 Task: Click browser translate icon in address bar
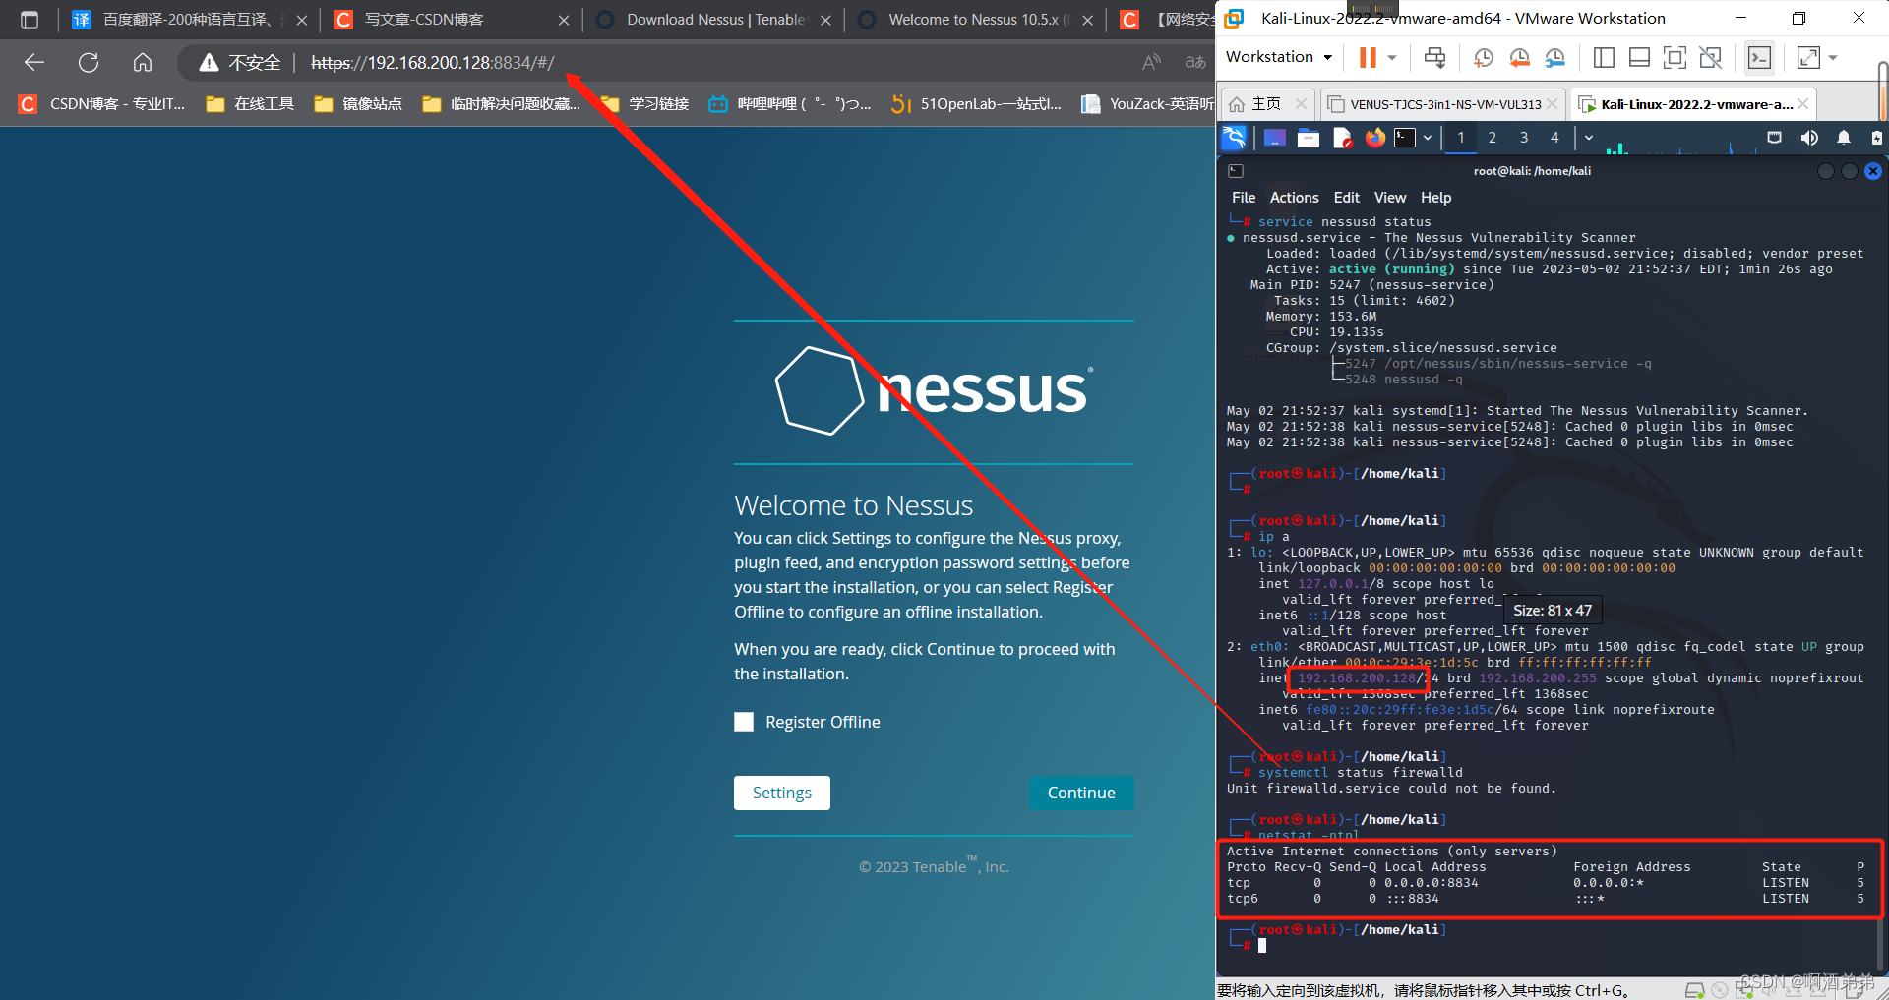1195,63
